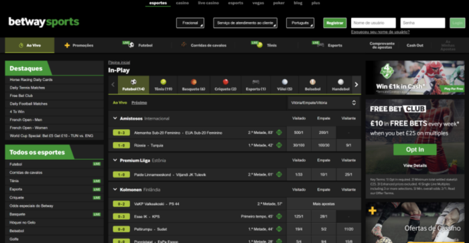Image resolution: width=469 pixels, height=243 pixels.
Task: Collapse the Kolmonen Finlândia section
Action: pyautogui.click(x=115, y=189)
